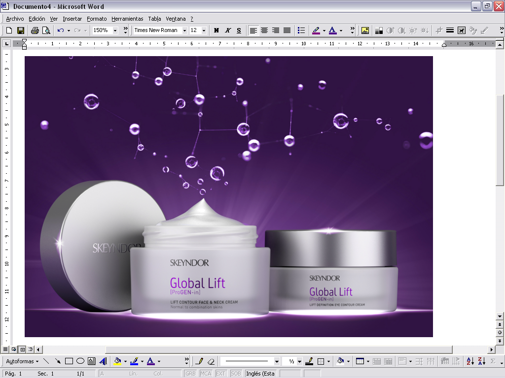Toggle Underline formatting (S button)

(x=239, y=30)
